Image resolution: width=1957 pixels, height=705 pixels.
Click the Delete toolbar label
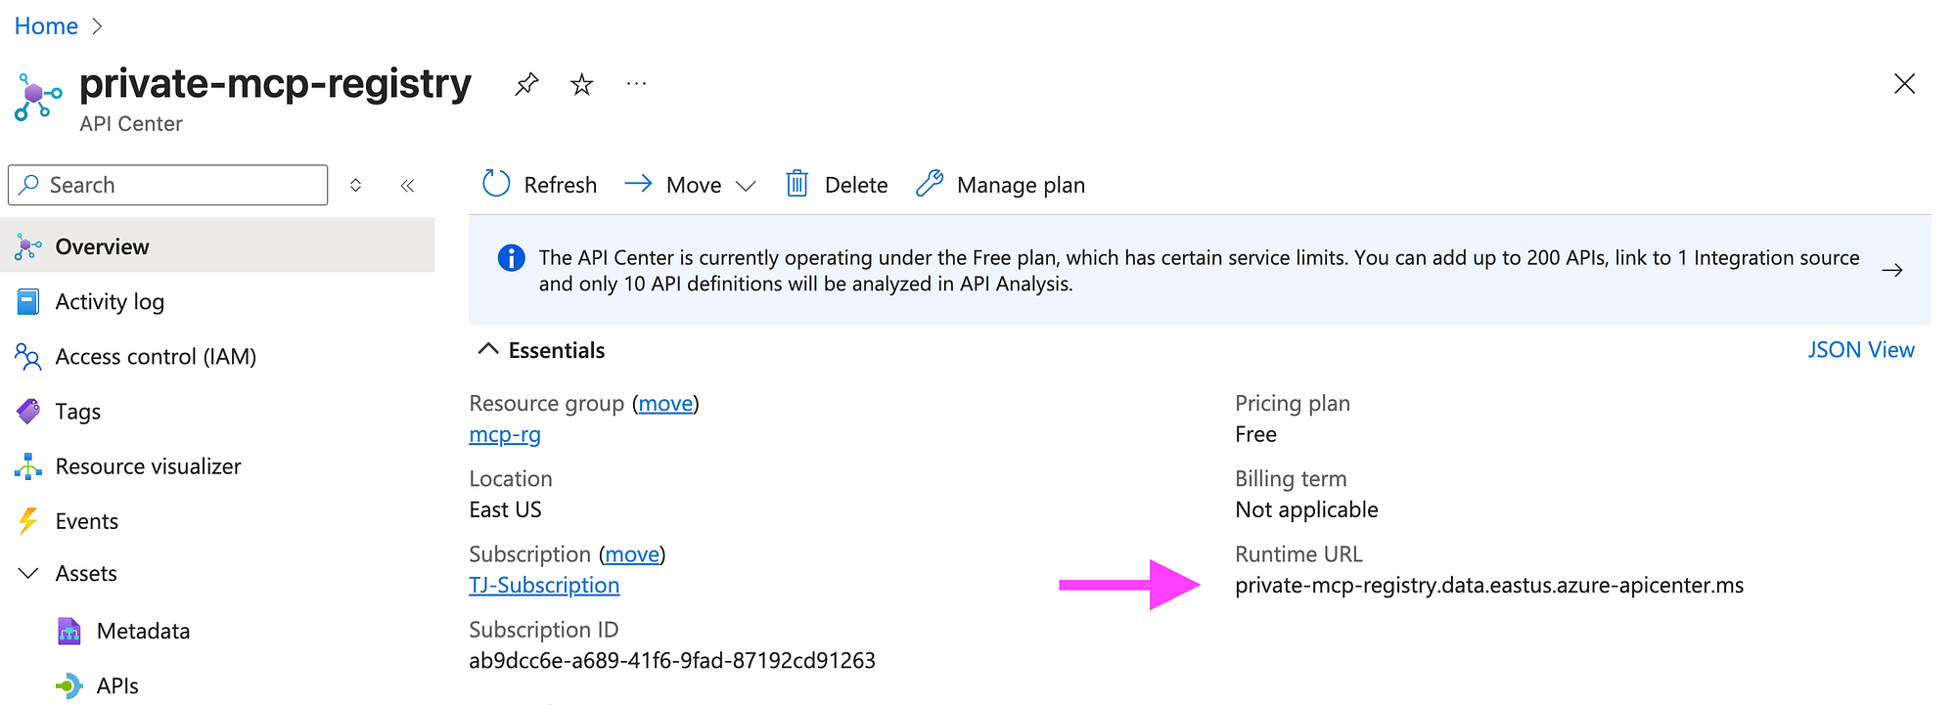pos(856,185)
